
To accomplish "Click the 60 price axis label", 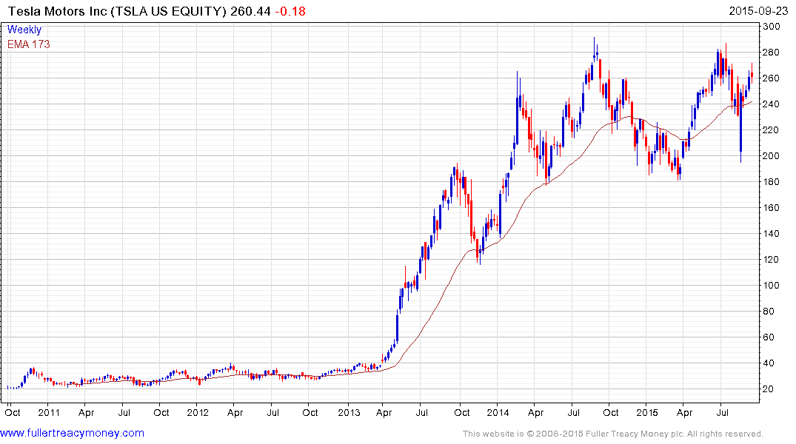I will (769, 337).
